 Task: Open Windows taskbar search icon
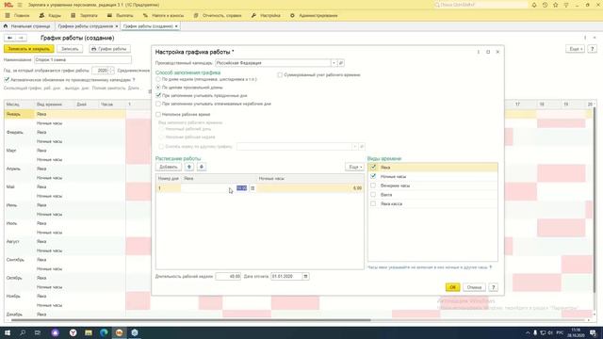[23, 332]
